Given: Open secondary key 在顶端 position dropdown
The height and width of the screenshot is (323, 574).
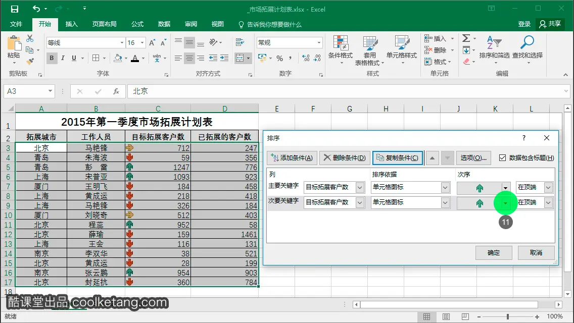Looking at the screenshot, I should (548, 202).
